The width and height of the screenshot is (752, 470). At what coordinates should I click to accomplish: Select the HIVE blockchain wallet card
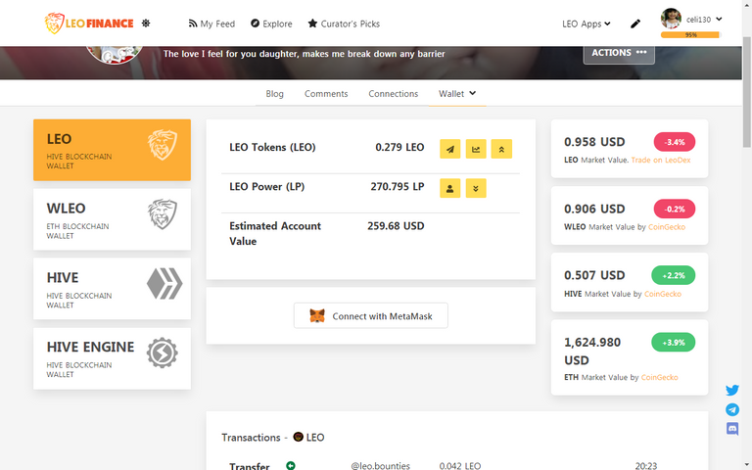pos(113,289)
